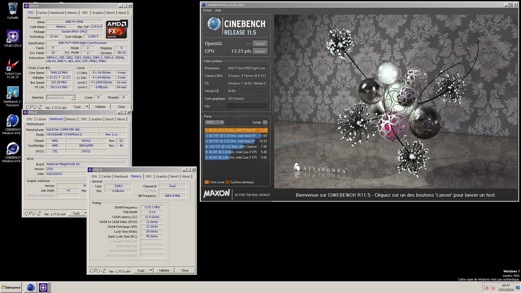Screen dimensions: 521x293
Task: Select Mainboard tab in top CPU-Z window
Action: 57,13
